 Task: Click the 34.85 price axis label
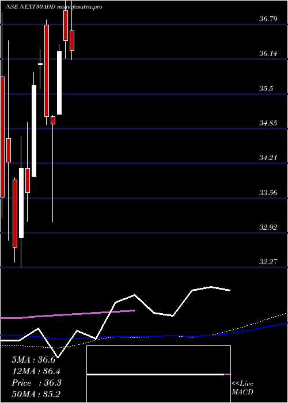click(268, 123)
